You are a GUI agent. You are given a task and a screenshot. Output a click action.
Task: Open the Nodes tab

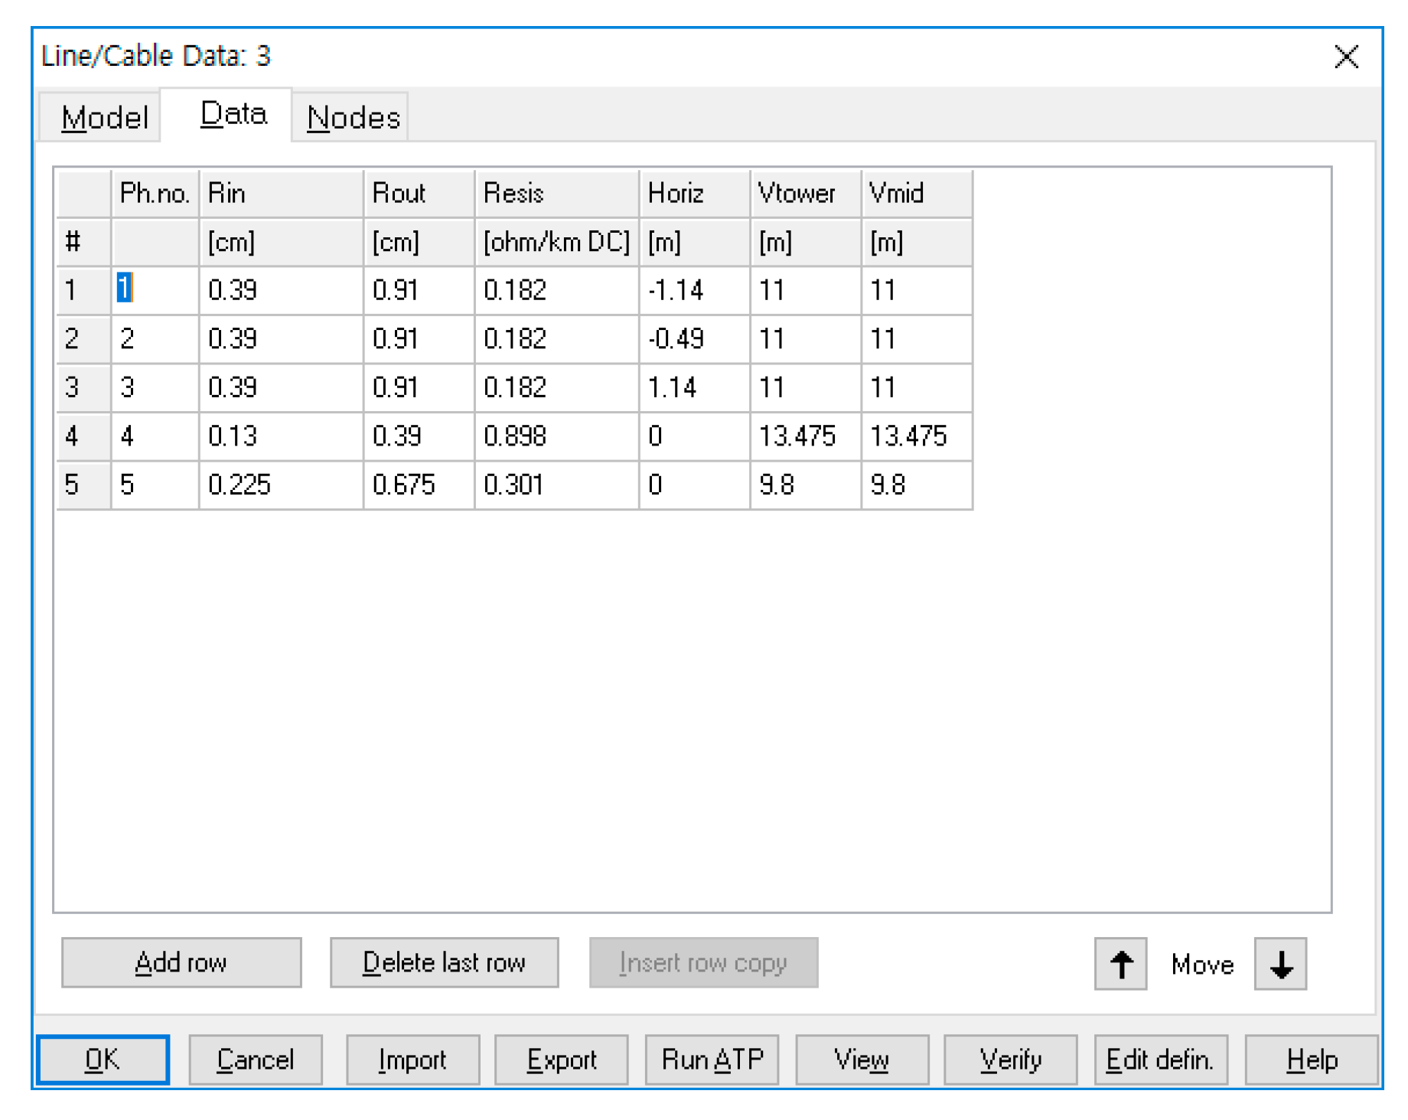click(x=353, y=117)
